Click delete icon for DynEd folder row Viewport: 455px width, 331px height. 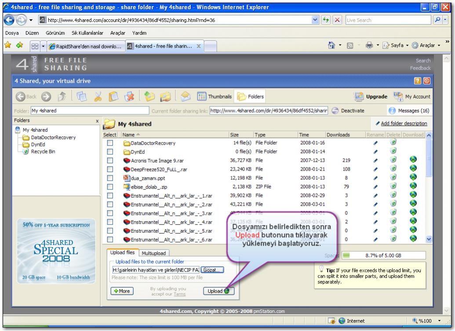394,152
